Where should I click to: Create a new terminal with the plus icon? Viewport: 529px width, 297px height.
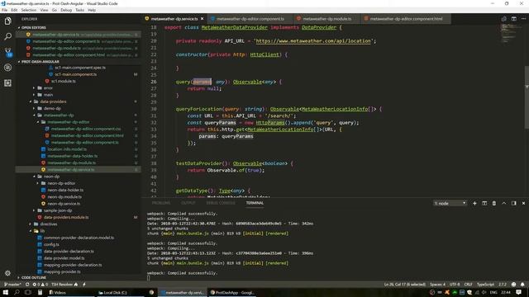[x=474, y=203]
